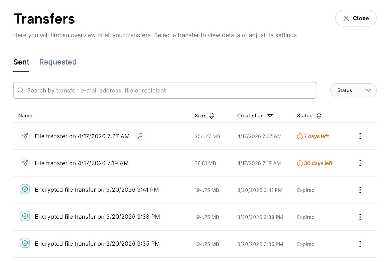385x262 pixels.
Task: Click created date 4/17/2026 7:27 AM cell
Action: [x=259, y=136]
